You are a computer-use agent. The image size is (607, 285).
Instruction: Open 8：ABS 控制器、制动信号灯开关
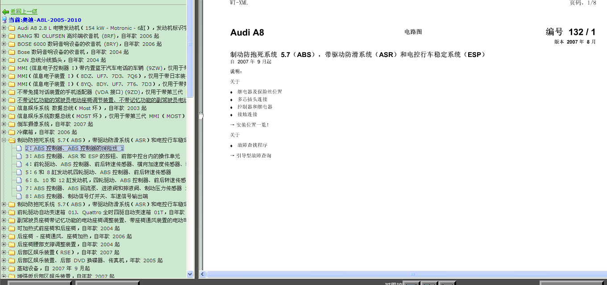pyautogui.click(x=87, y=196)
